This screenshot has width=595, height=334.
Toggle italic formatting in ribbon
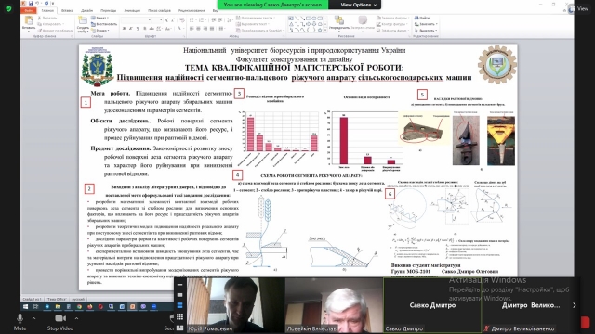click(x=131, y=29)
